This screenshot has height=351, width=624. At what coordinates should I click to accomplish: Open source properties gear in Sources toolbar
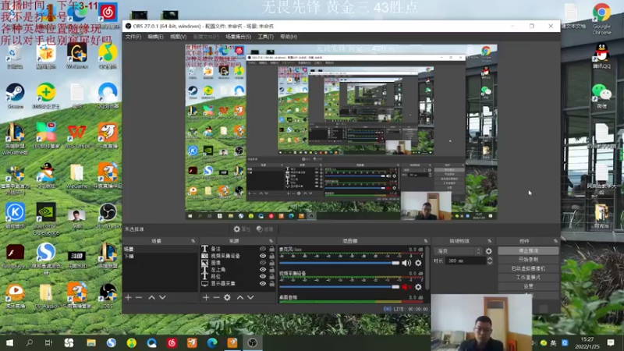point(227,297)
